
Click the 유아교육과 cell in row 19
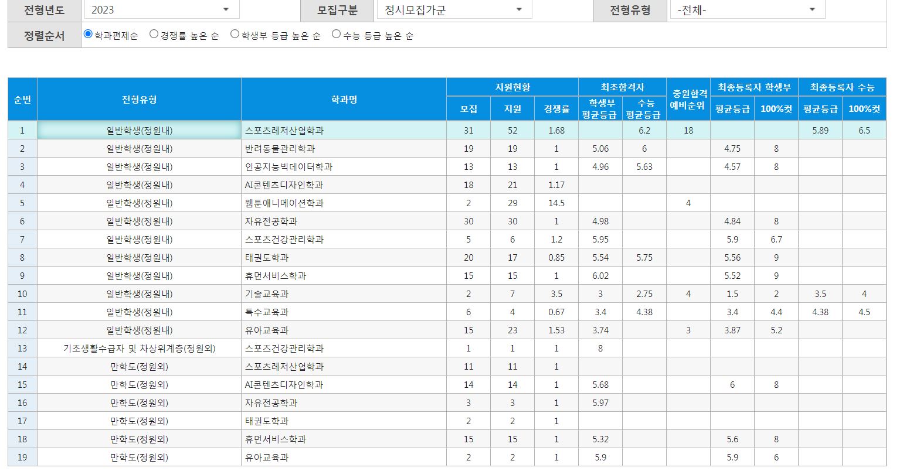click(x=344, y=457)
